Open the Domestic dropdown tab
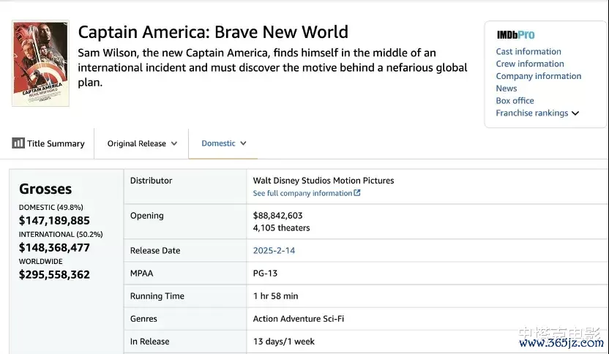 coord(224,143)
